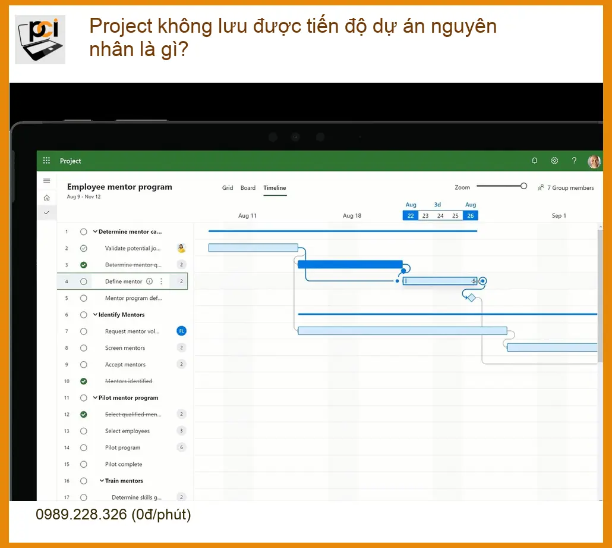Mark Determine mentor ca... task complete

pos(84,232)
